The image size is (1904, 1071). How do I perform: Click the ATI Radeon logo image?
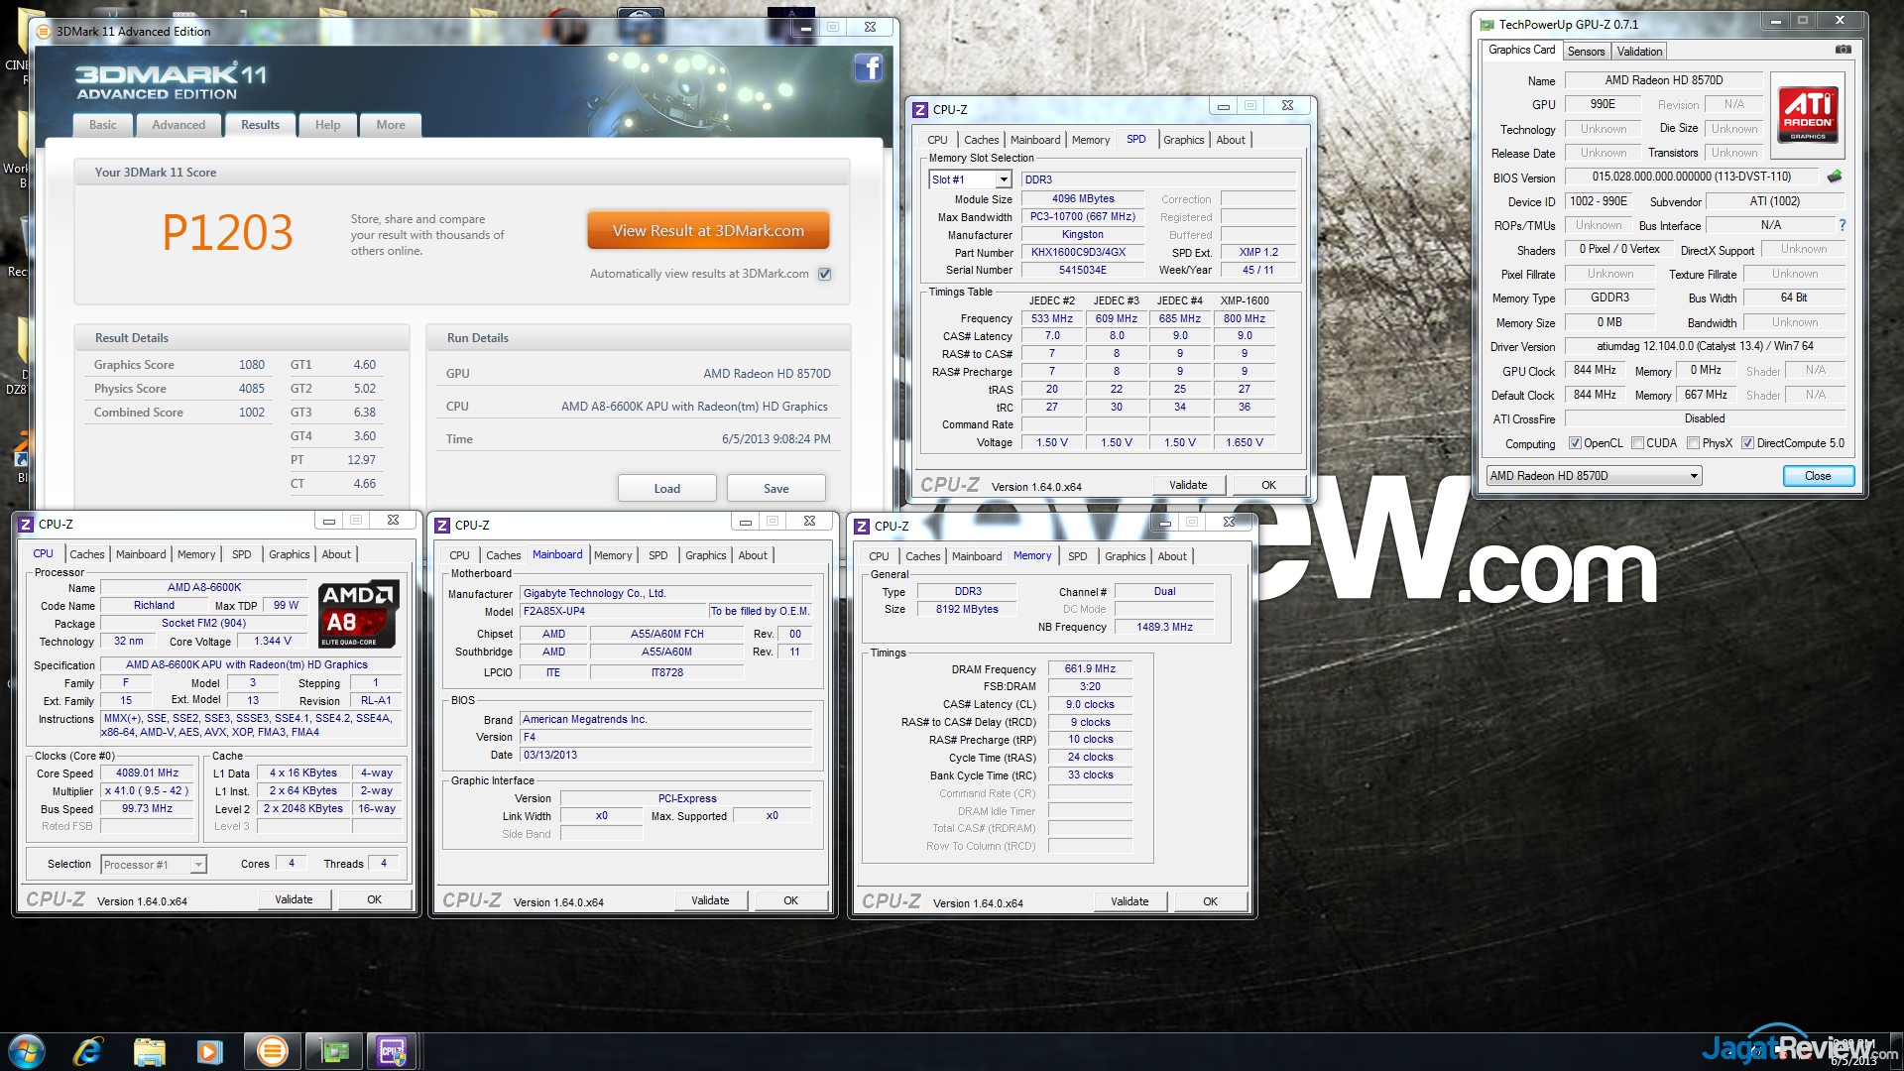click(x=1807, y=115)
